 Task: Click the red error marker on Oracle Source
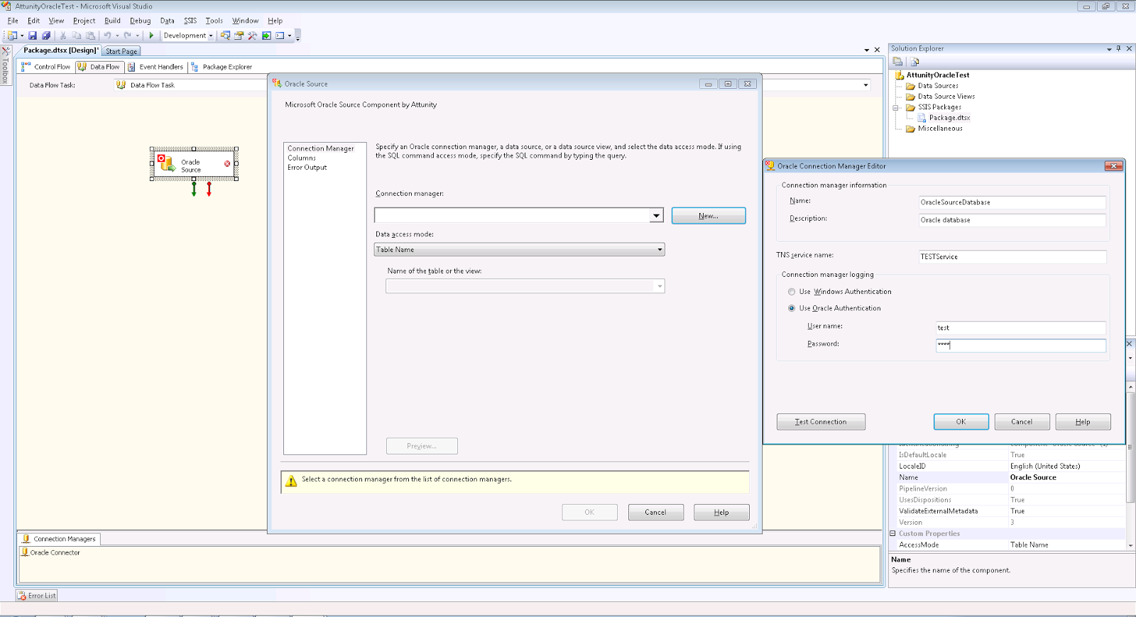click(x=227, y=163)
